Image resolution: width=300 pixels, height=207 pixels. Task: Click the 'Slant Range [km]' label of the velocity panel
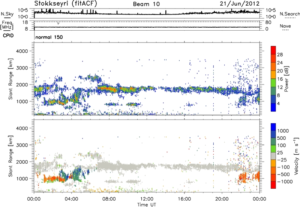(x=10, y=156)
